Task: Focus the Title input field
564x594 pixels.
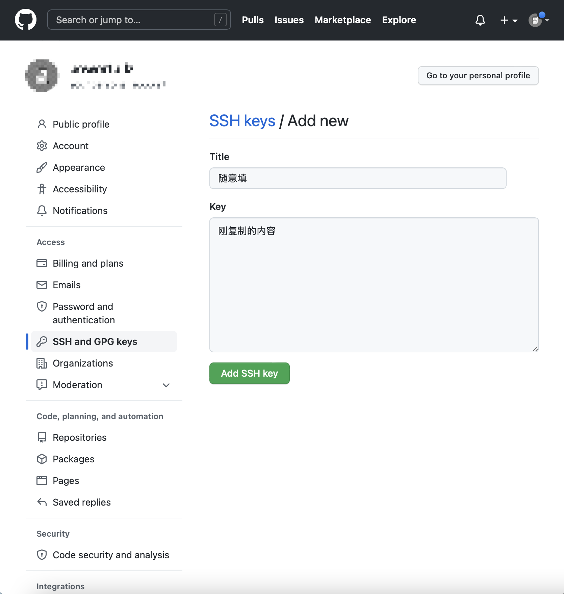Action: (358, 178)
